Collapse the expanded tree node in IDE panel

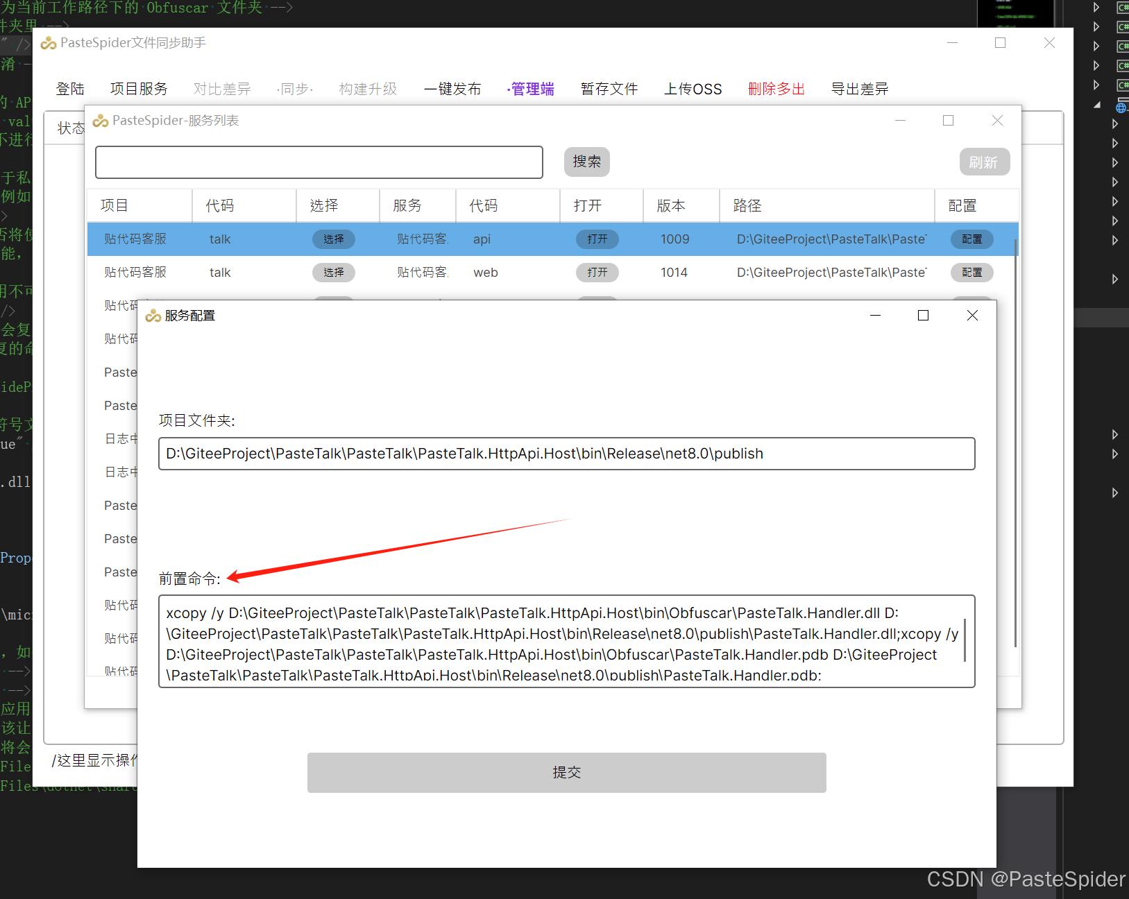click(x=1097, y=105)
